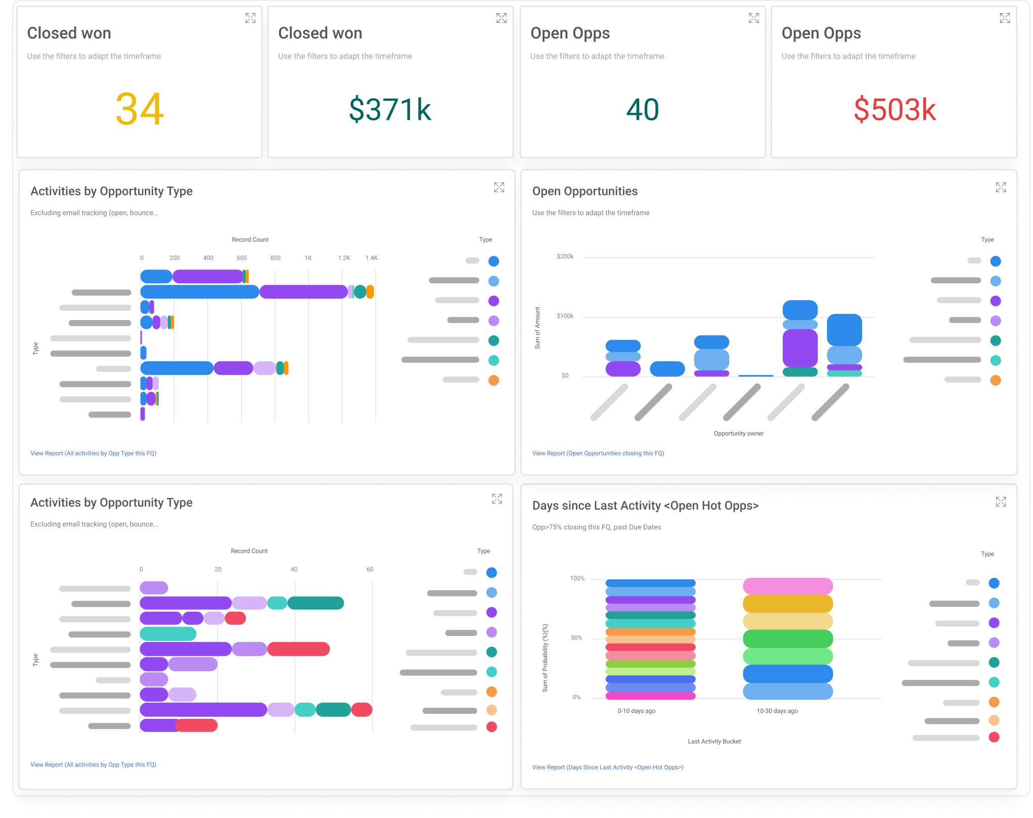Click lower View Report All activities by Opp Type
The image size is (1033, 818).
pyautogui.click(x=93, y=765)
